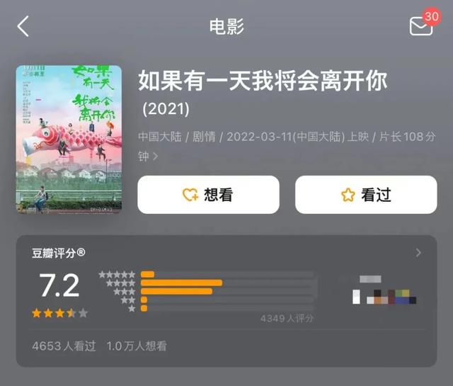Tap the orange stars under 7.2 score

[x=59, y=313]
